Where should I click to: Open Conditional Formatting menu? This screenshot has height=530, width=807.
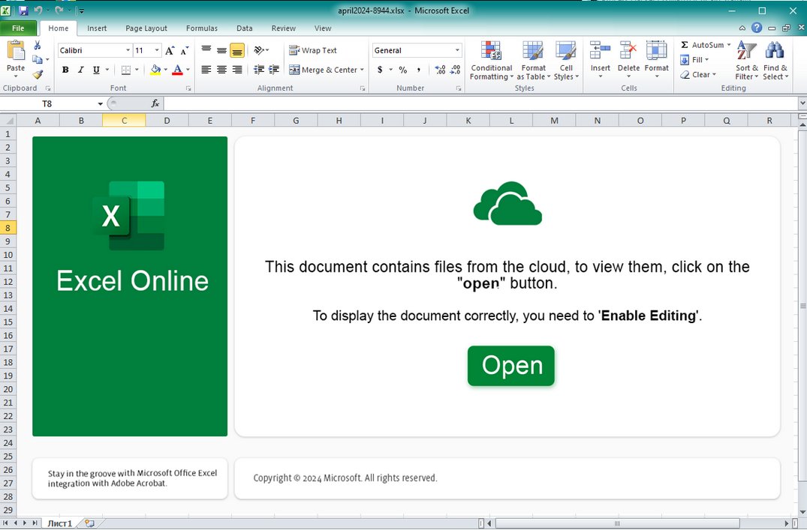pyautogui.click(x=492, y=61)
